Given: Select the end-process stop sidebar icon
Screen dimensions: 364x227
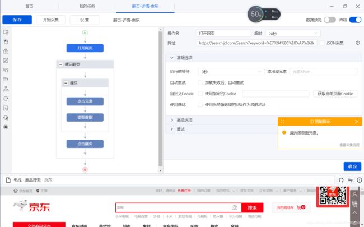Looking at the screenshot, I should pyautogui.click(x=6, y=127).
